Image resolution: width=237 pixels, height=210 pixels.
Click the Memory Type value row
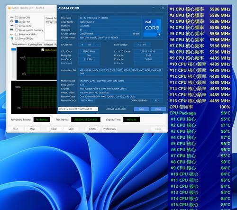pyautogui.click(x=121, y=96)
